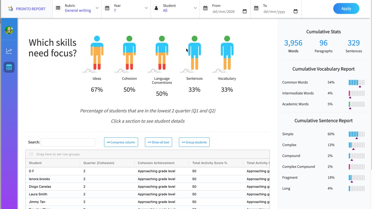Sort by Quarter (Cohesion) column header

coord(107,163)
